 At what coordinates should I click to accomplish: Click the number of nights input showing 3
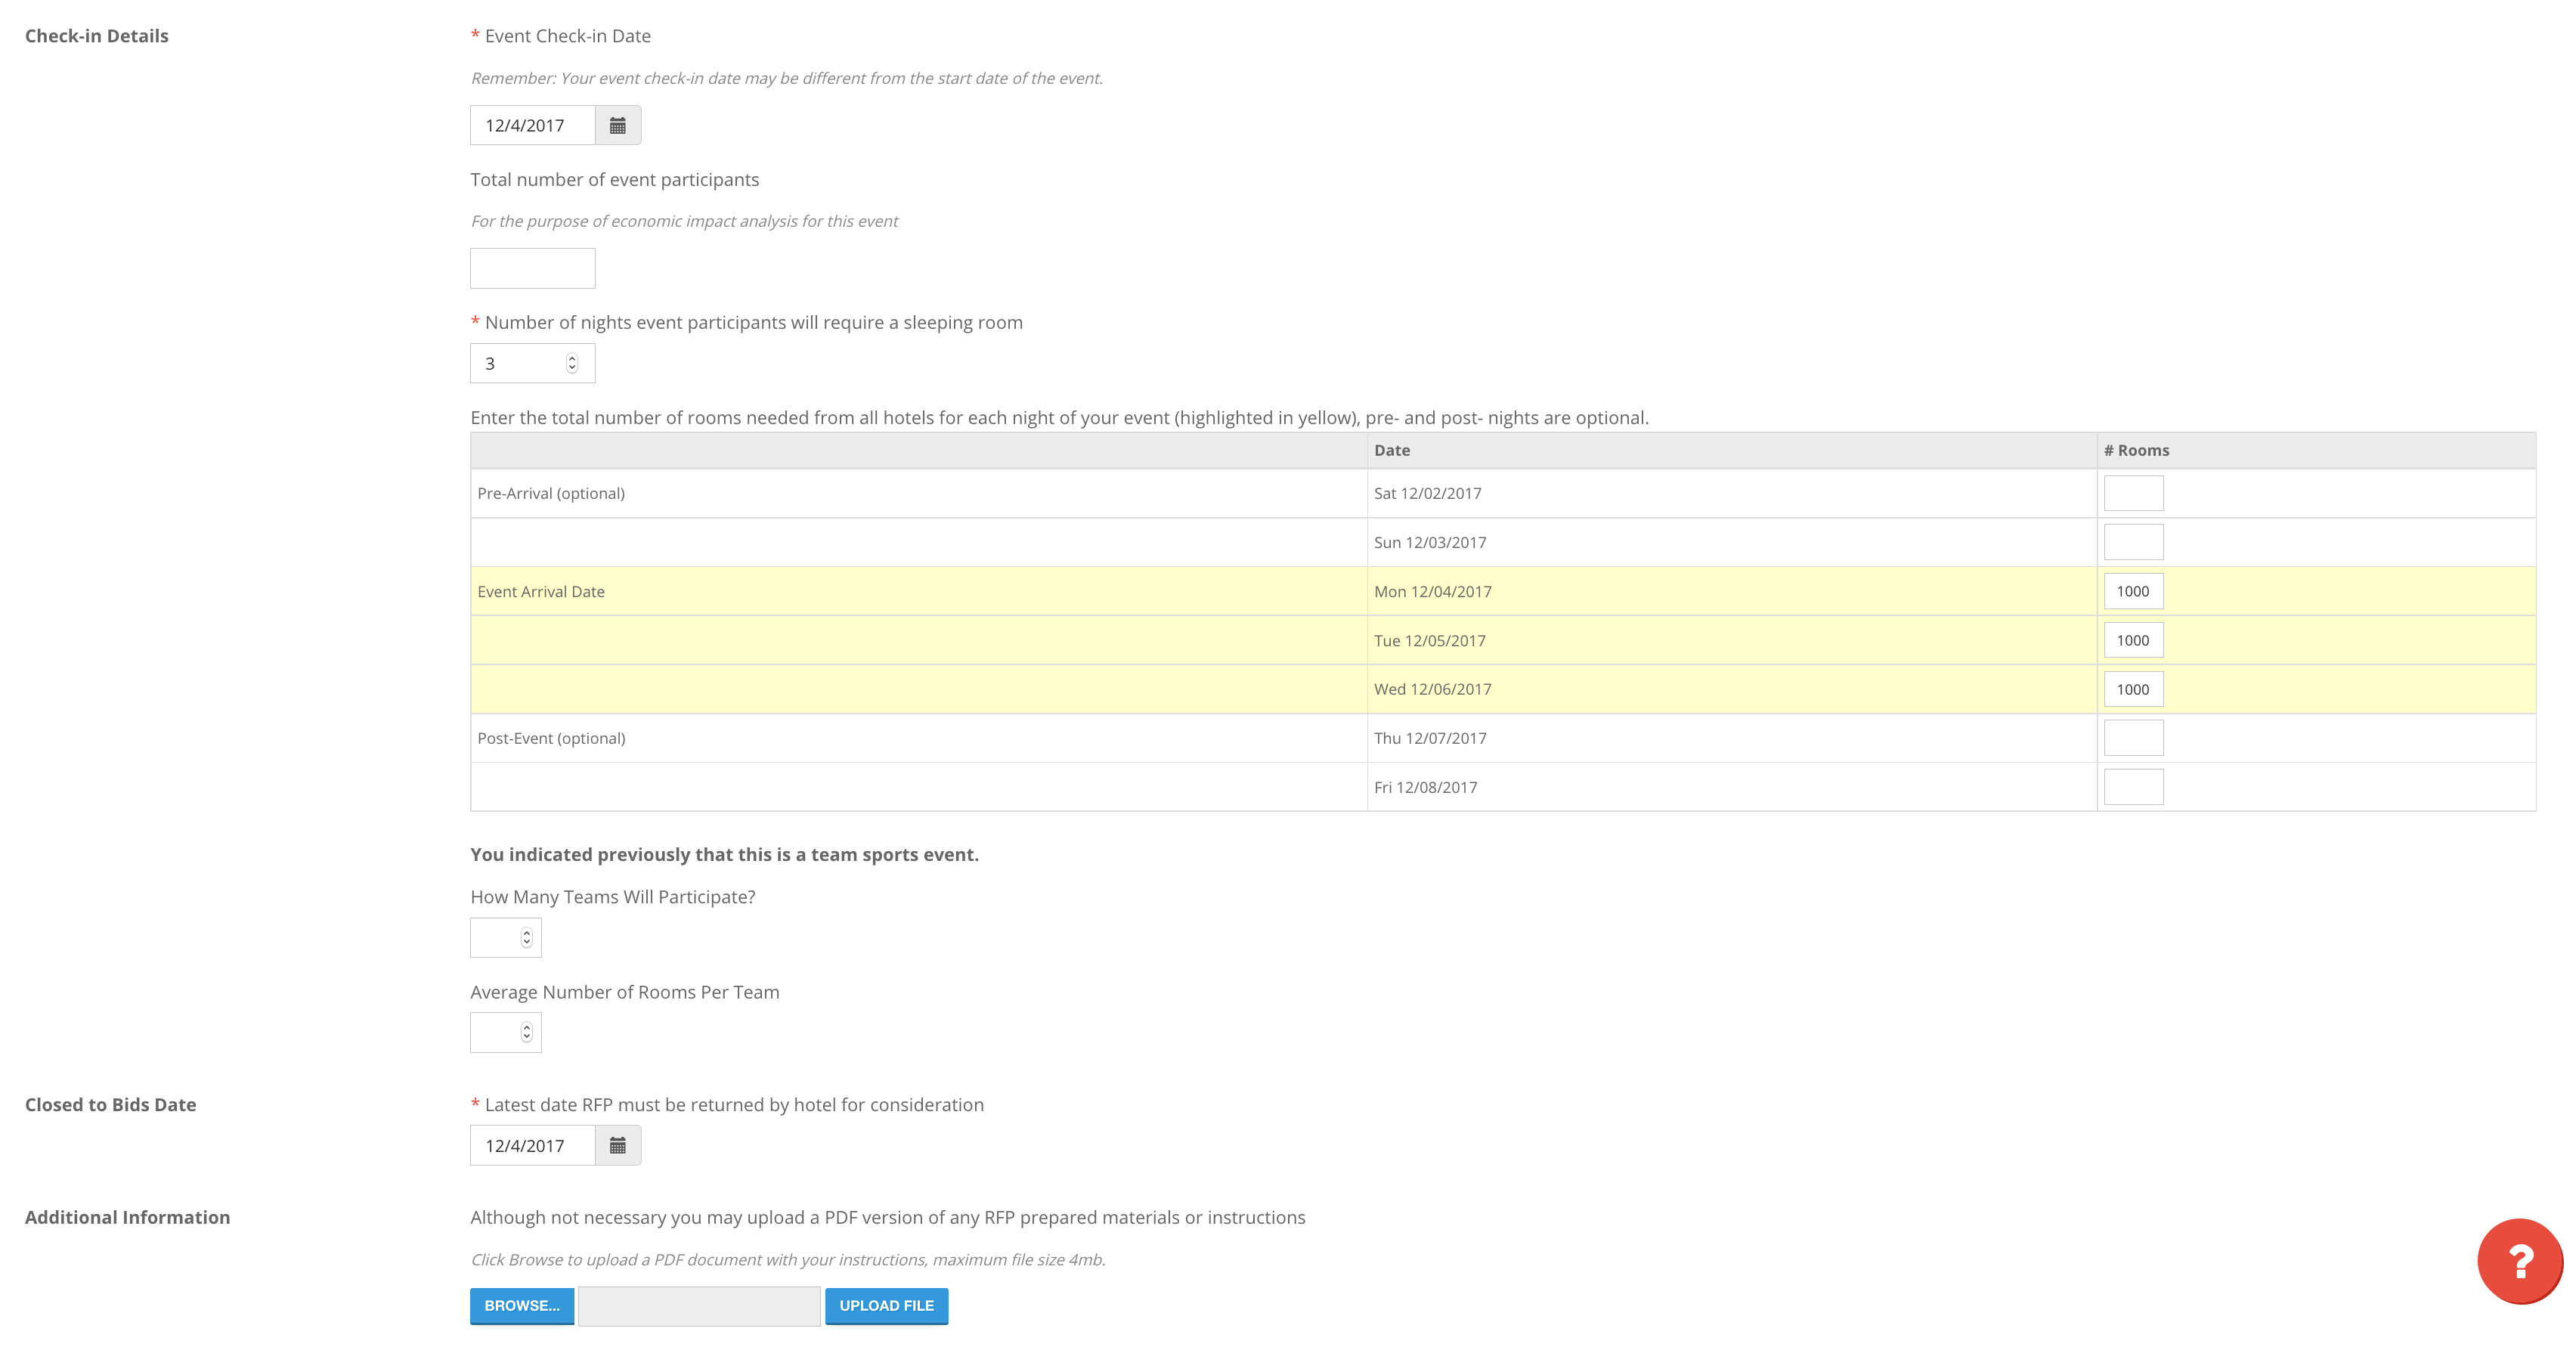[518, 363]
